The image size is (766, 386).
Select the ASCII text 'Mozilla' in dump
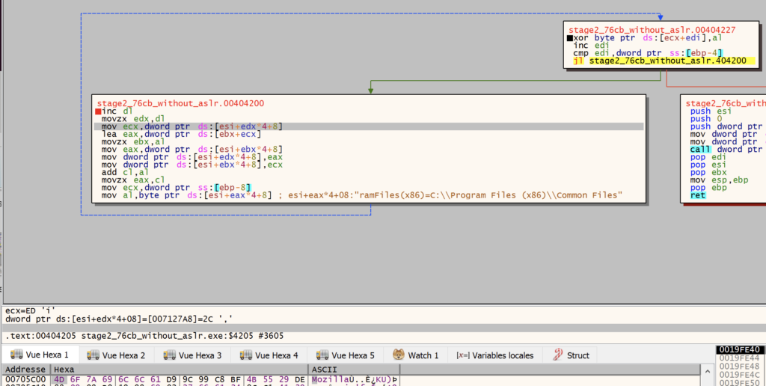pos(329,380)
